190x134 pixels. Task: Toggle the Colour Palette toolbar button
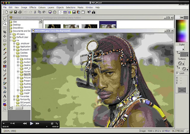[70, 12]
